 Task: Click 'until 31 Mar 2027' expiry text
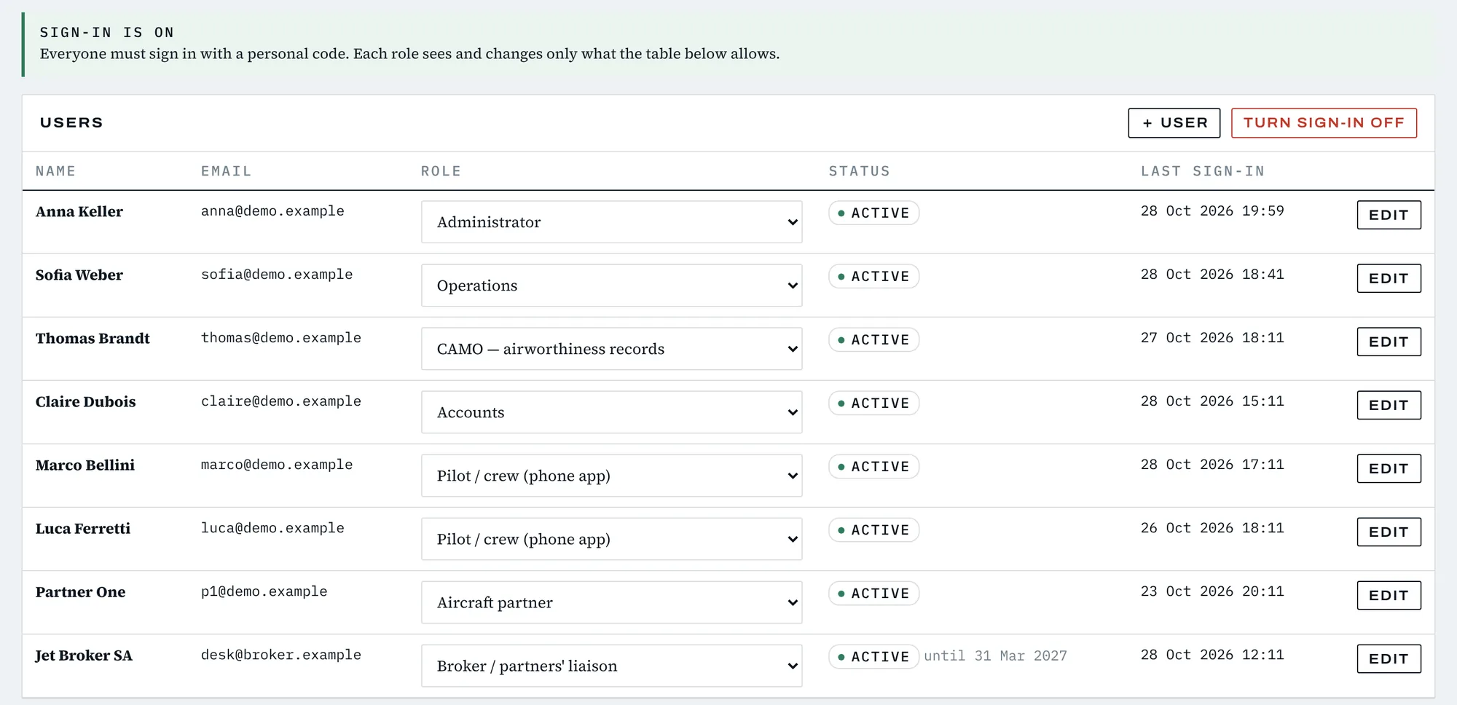tap(995, 655)
